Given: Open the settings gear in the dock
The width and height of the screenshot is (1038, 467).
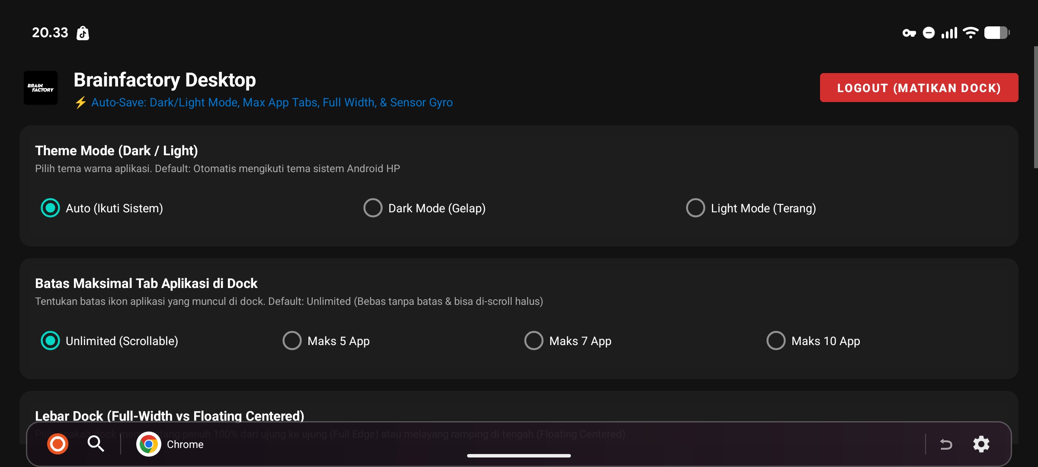Looking at the screenshot, I should [x=981, y=444].
